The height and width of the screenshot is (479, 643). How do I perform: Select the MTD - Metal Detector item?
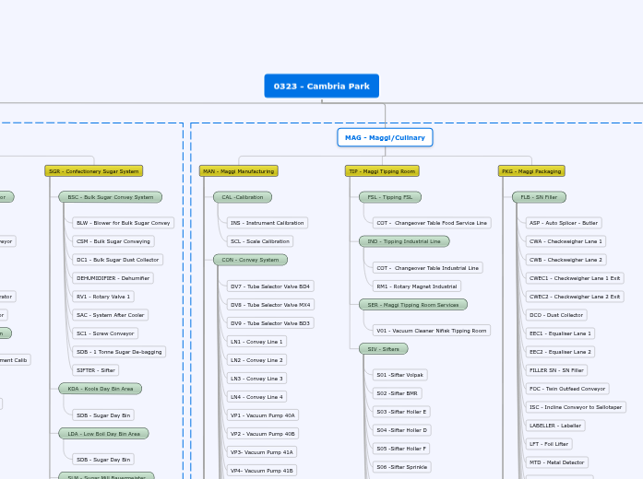pos(555,462)
